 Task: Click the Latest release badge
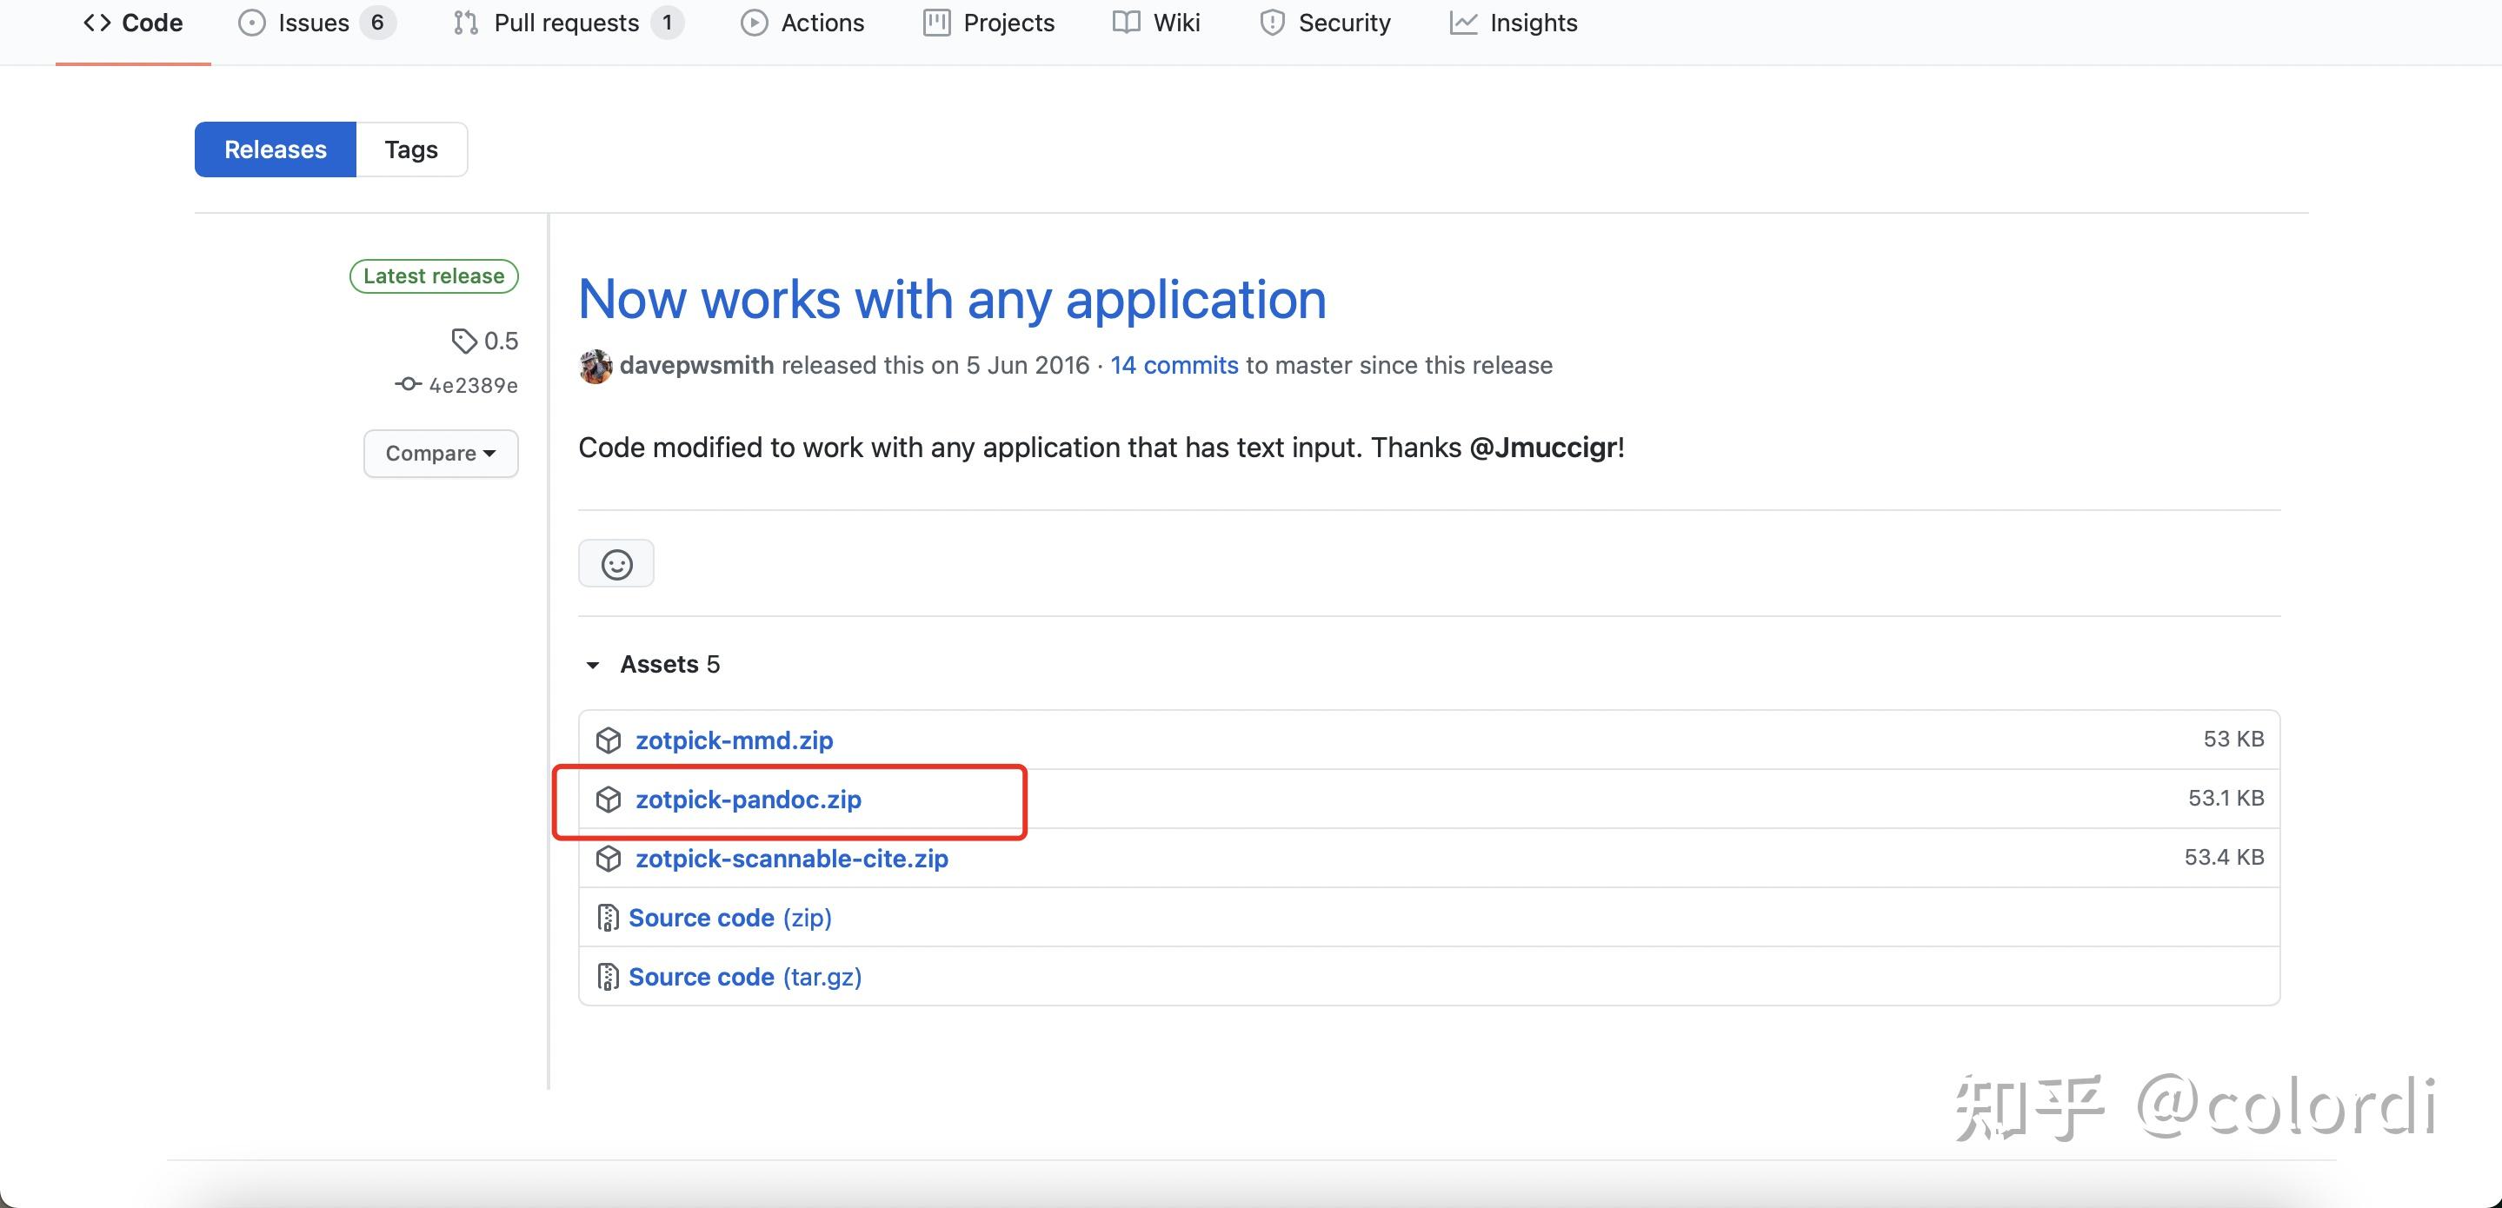click(x=433, y=275)
